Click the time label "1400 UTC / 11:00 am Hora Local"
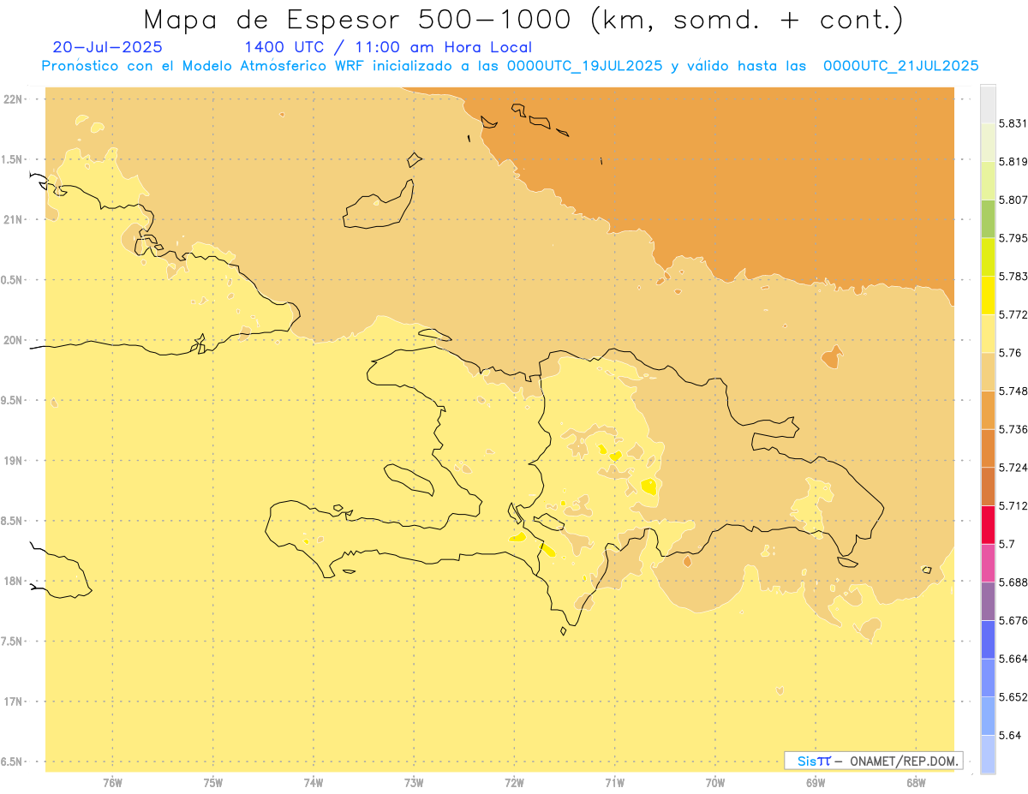The height and width of the screenshot is (794, 1028). (388, 47)
